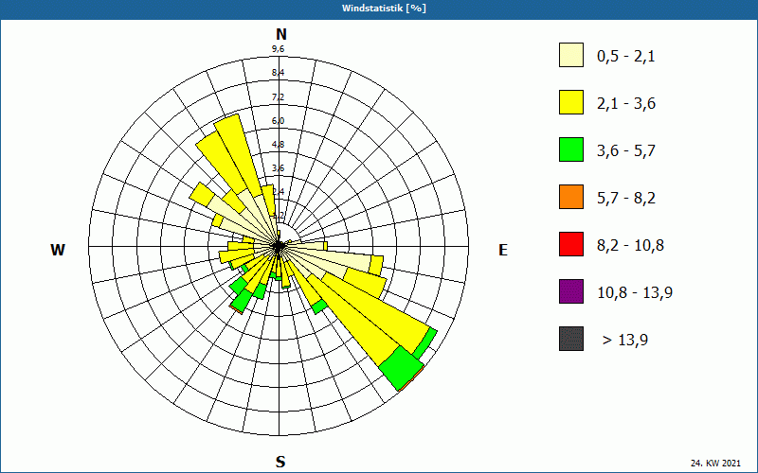Click the legend label '0,5 - 2,1'
Screen dimensions: 758x473
pyautogui.click(x=625, y=57)
